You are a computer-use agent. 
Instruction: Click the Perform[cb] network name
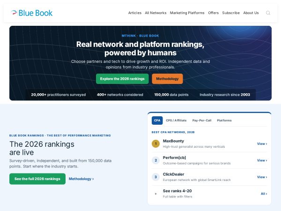pyautogui.click(x=174, y=158)
